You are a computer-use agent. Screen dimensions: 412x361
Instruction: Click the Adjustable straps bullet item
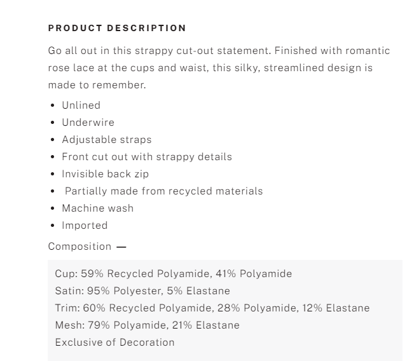[107, 140]
